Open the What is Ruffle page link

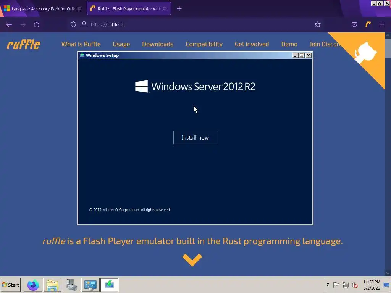81,44
